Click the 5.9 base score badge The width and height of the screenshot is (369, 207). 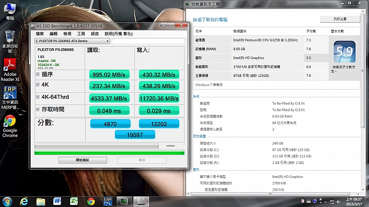click(344, 52)
